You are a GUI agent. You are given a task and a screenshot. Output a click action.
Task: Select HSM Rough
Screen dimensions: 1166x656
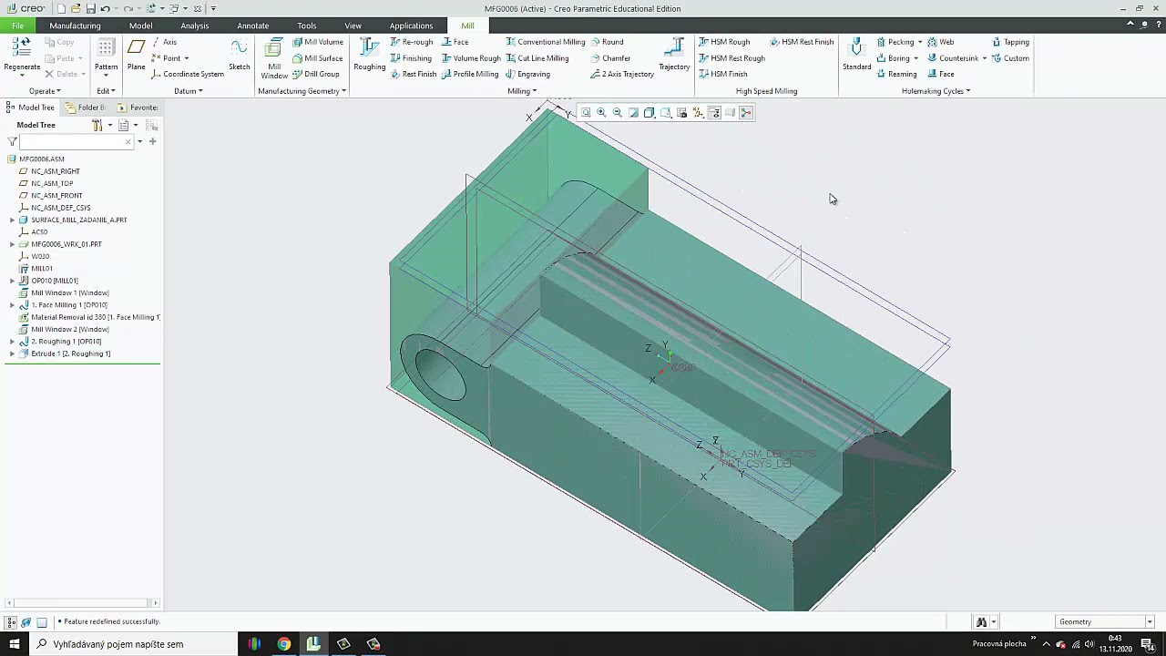(724, 42)
